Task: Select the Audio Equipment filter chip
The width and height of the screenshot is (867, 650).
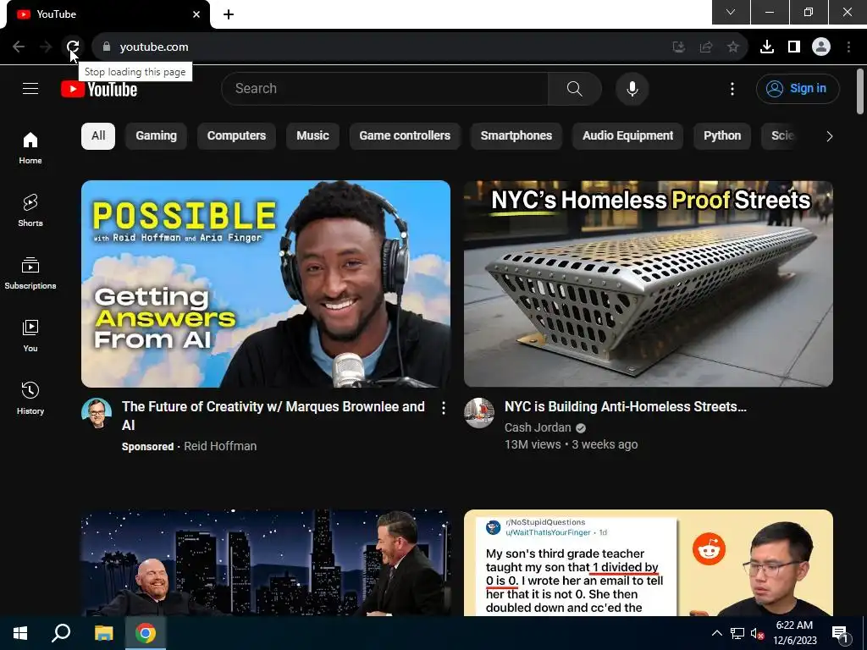Action: pos(627,136)
